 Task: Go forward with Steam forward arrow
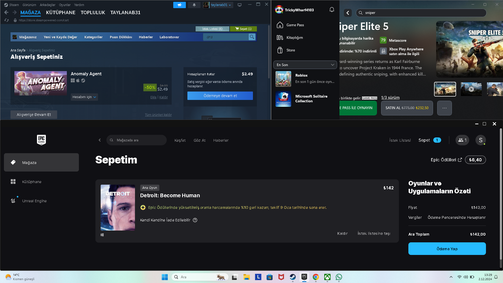click(15, 12)
